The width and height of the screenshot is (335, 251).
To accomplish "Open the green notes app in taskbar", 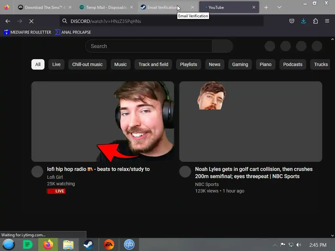I will [27, 244].
